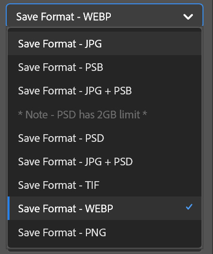The width and height of the screenshot is (213, 254).
Task: Click the Save Format - WEBP combo box label
Action: 64,16
